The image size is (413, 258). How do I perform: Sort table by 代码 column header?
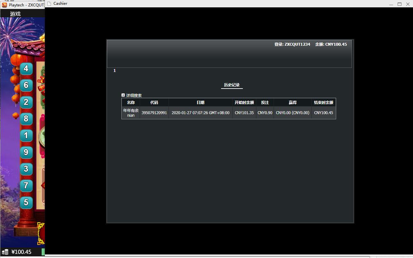pyautogui.click(x=154, y=103)
